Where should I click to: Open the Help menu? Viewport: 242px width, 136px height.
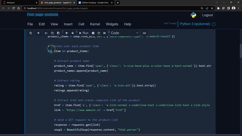pyautogui.click(x=127, y=24)
